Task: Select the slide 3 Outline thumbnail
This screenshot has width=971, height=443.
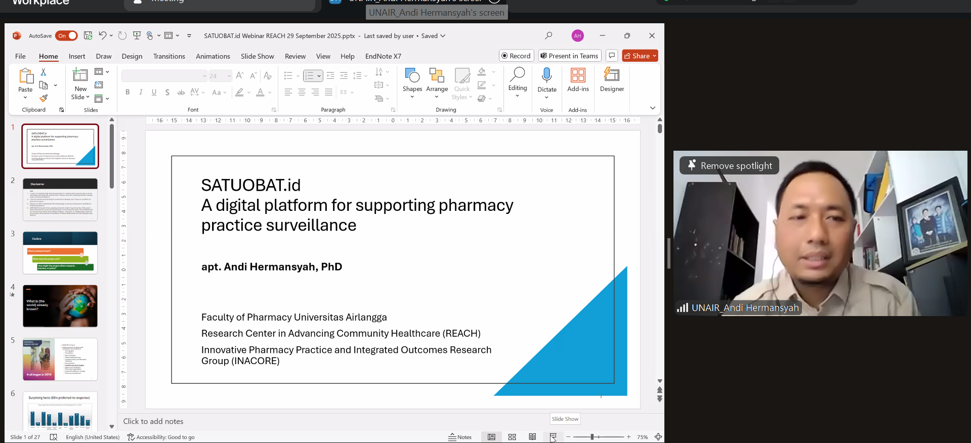Action: (x=60, y=253)
